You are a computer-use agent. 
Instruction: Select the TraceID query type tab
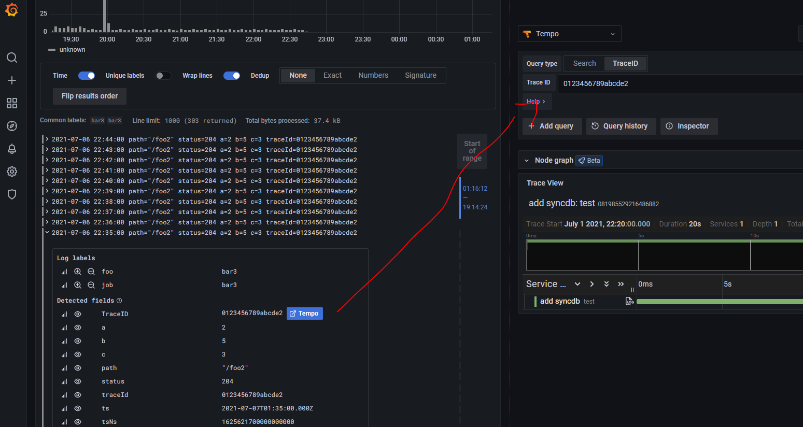pyautogui.click(x=625, y=63)
